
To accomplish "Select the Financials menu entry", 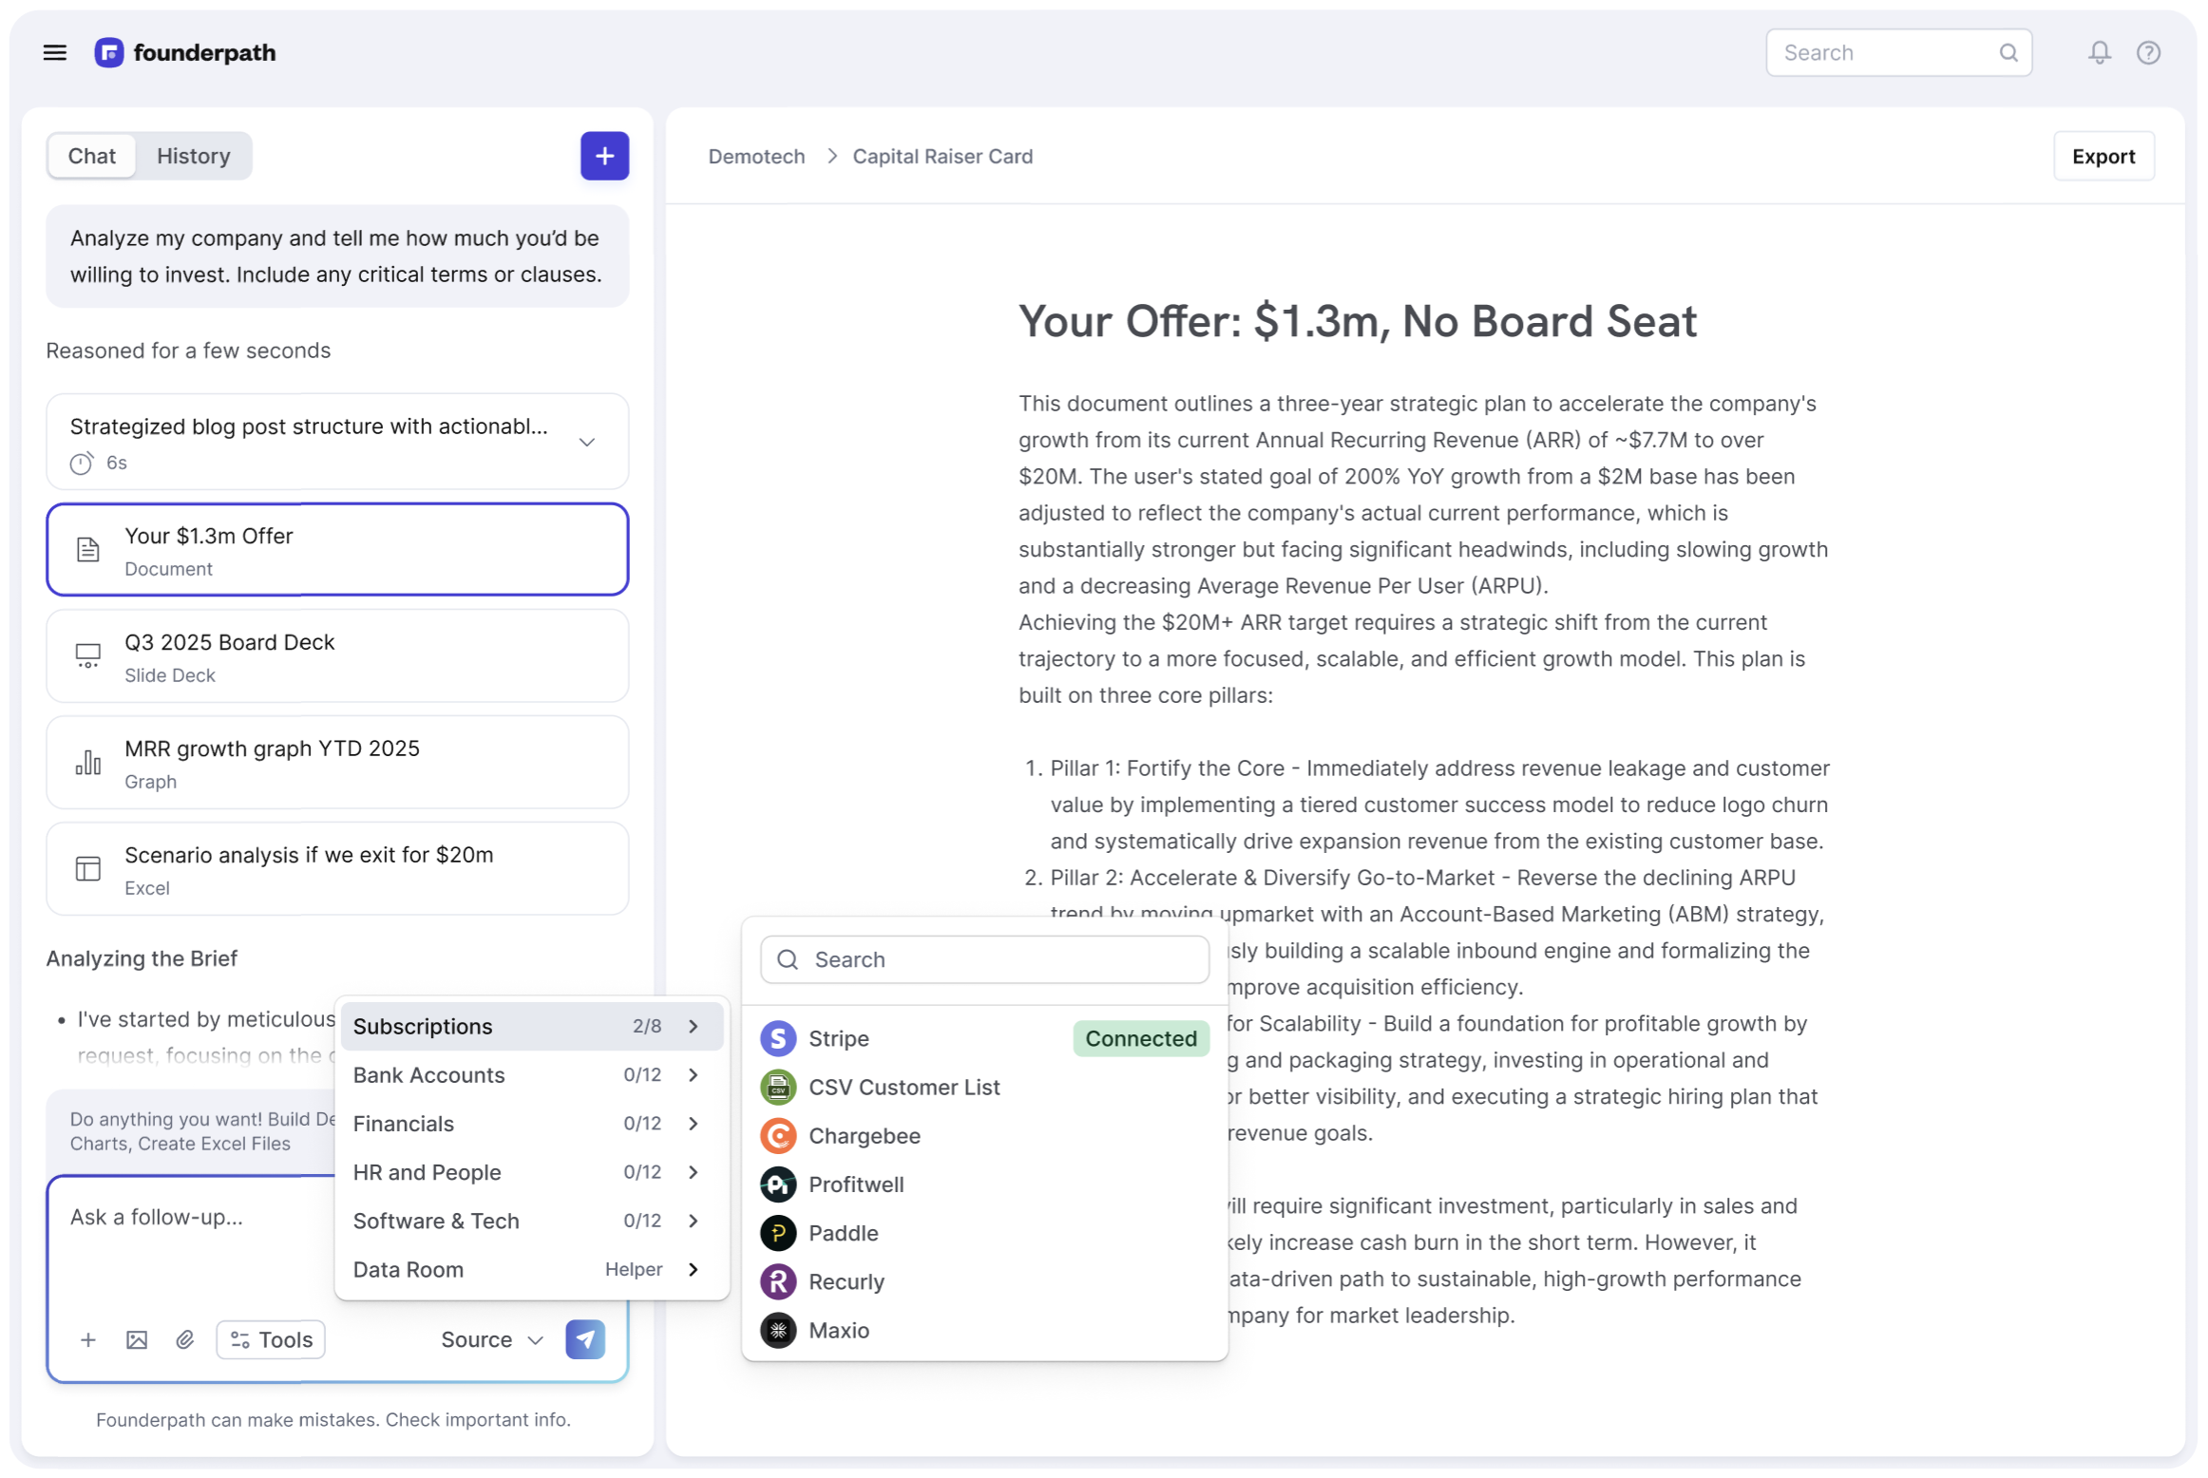I will pos(530,1124).
